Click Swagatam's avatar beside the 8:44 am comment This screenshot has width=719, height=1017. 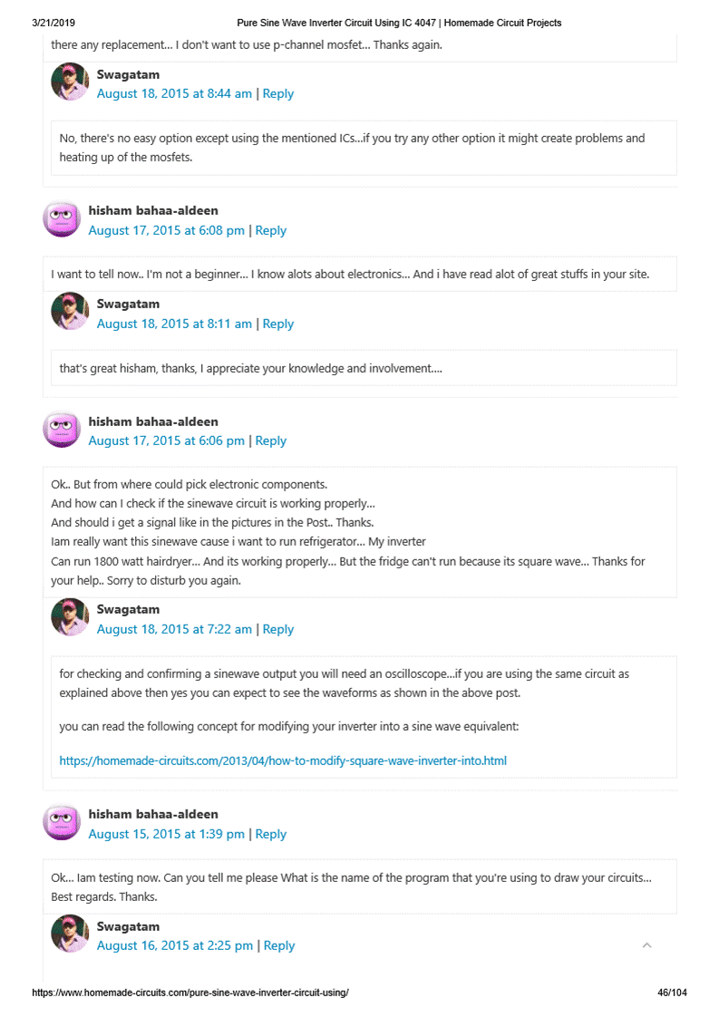pyautogui.click(x=70, y=82)
